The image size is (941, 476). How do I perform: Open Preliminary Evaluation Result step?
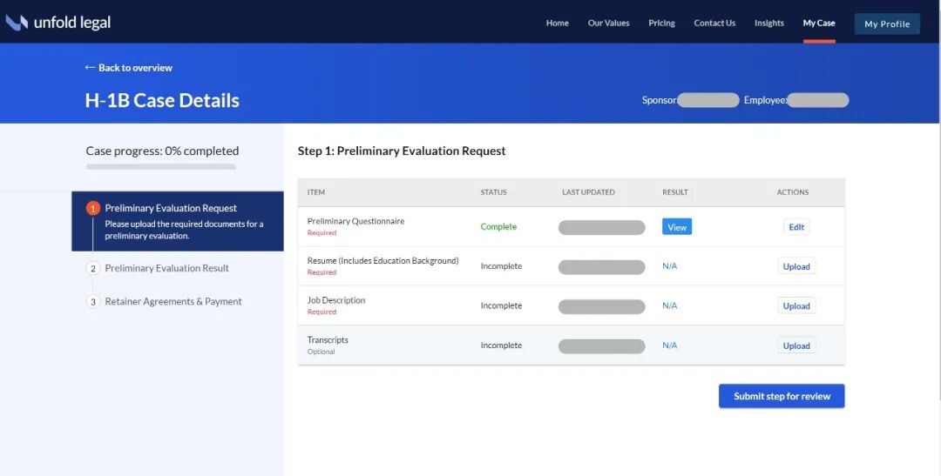coord(166,268)
